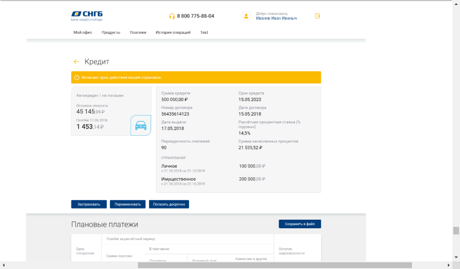Click Погасить досрочно button
The height and width of the screenshot is (269, 460).
click(x=169, y=204)
